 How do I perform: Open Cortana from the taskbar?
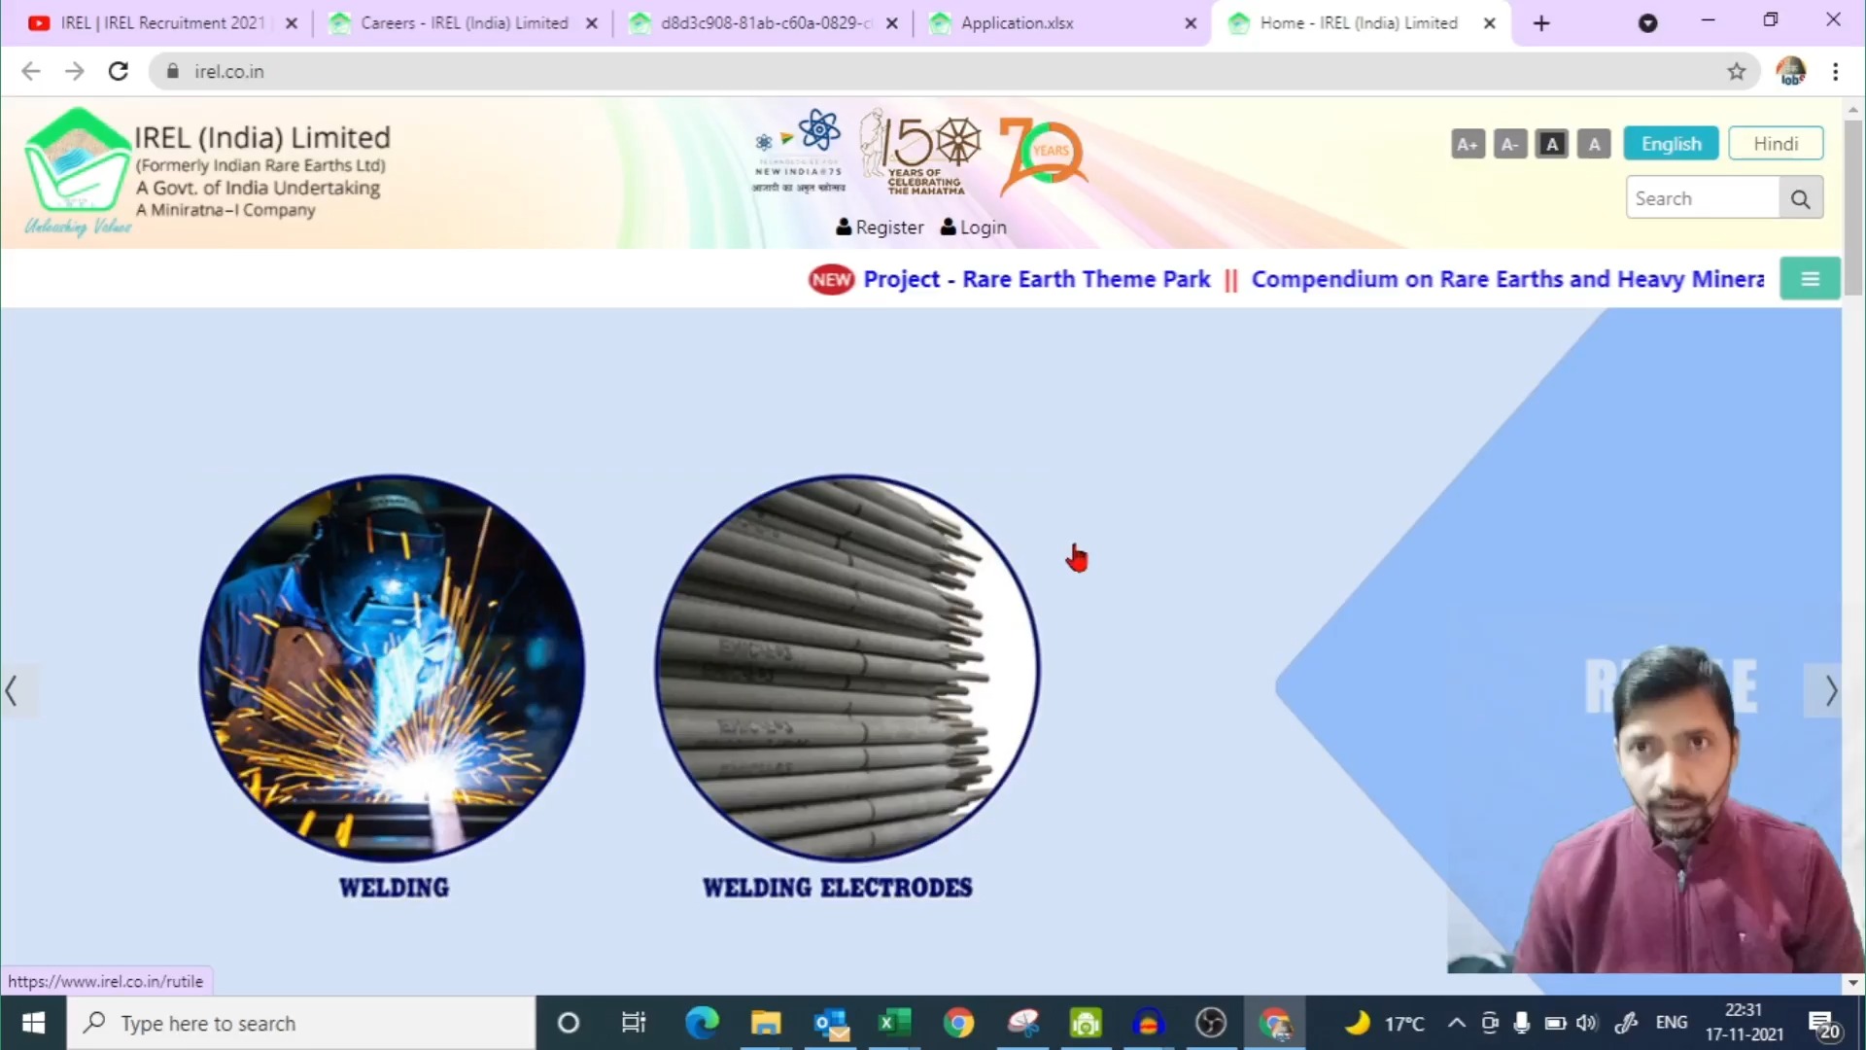(x=569, y=1023)
